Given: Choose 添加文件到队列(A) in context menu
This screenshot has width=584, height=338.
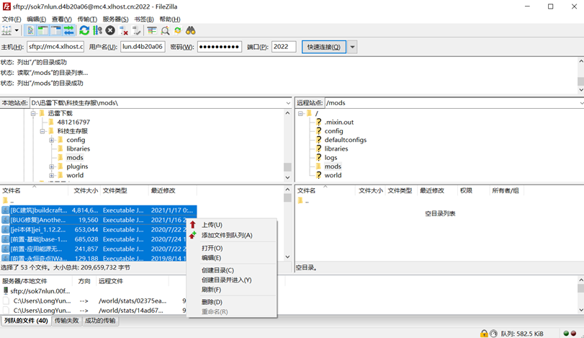Looking at the screenshot, I should click(232, 235).
